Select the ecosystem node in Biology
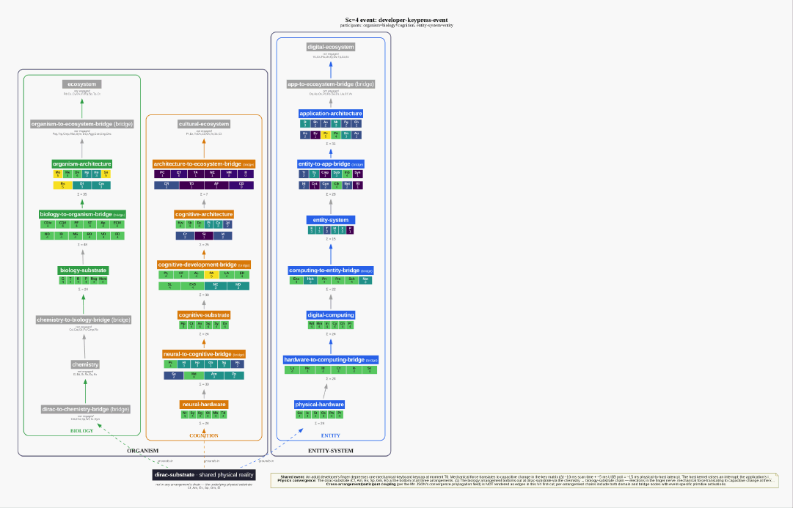Image resolution: width=793 pixels, height=508 pixels. pyautogui.click(x=82, y=84)
